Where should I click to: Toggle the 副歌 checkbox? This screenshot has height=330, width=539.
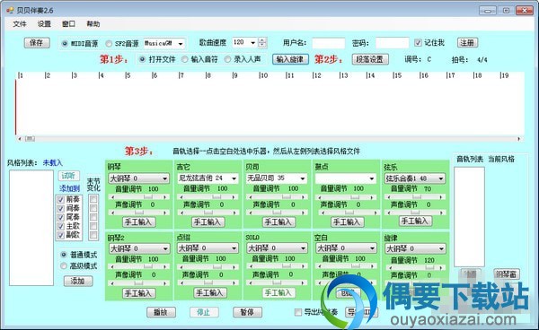coord(61,235)
